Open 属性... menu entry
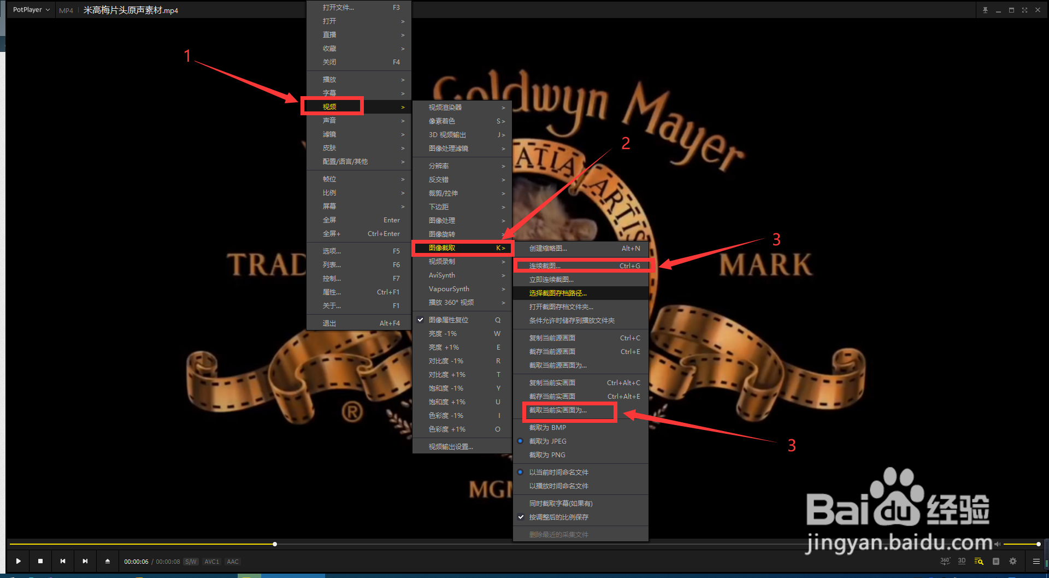Screen dimensions: 1049x578 pos(359,292)
